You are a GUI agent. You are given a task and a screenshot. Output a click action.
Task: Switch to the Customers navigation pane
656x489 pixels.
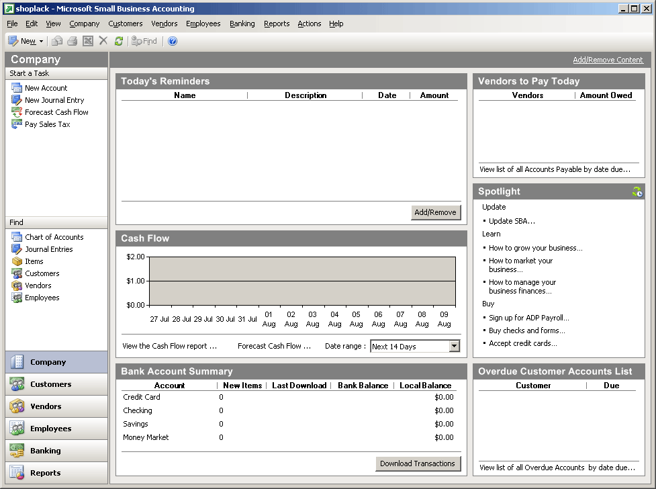tap(56, 384)
